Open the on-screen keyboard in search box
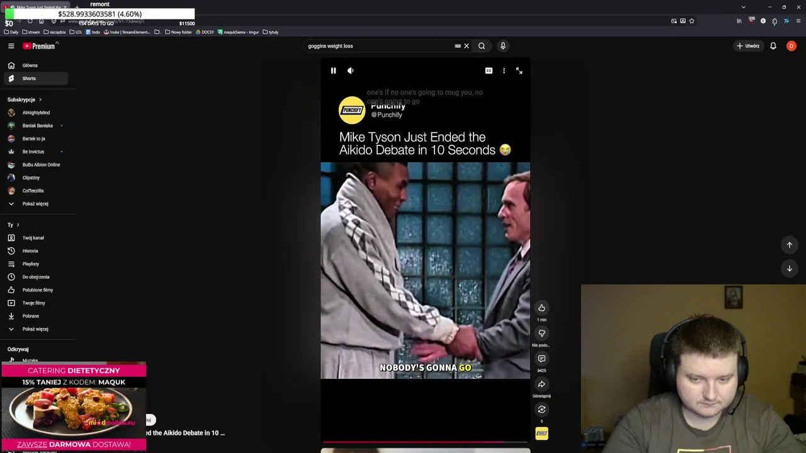Viewport: 806px width, 453px height. (458, 46)
